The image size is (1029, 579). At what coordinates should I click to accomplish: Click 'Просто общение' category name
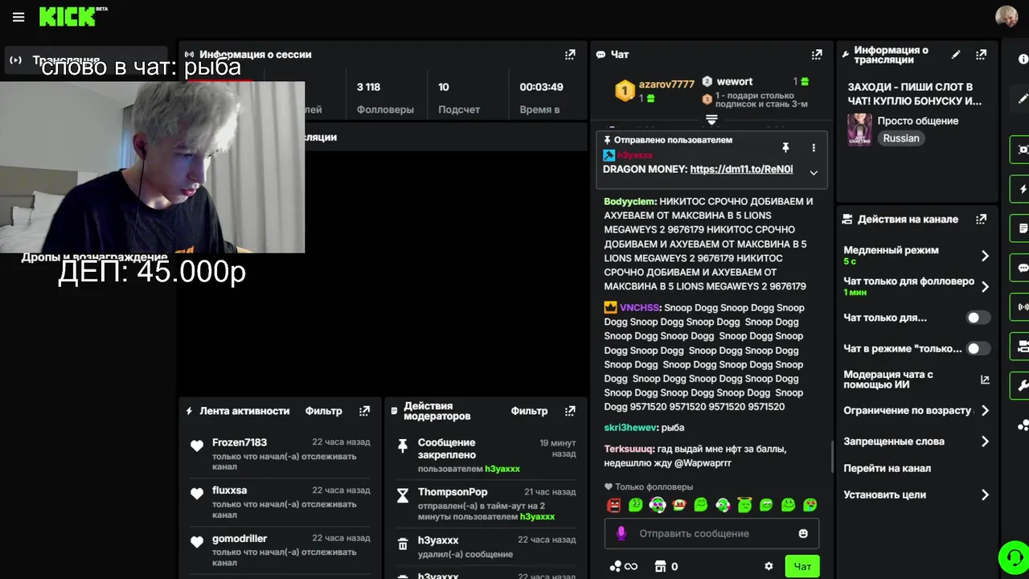click(x=917, y=121)
